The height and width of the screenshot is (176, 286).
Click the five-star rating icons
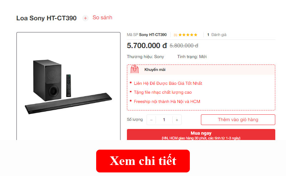188,35
